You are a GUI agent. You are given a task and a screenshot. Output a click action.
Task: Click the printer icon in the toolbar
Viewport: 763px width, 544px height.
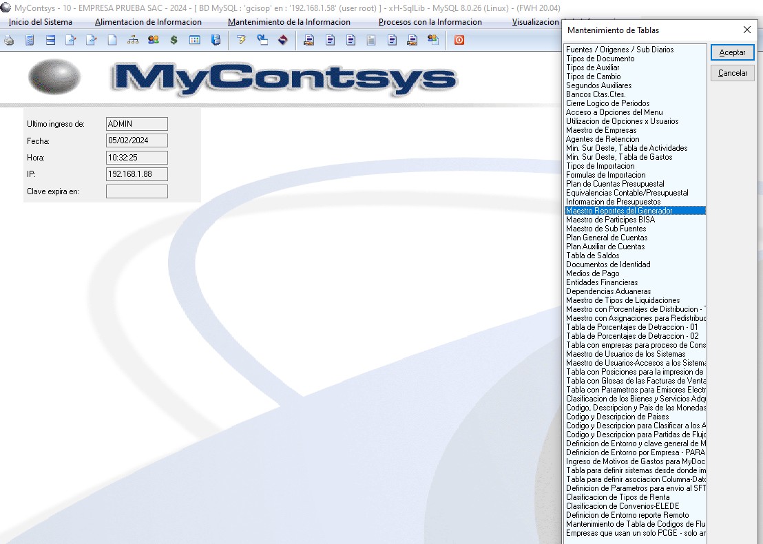9,41
